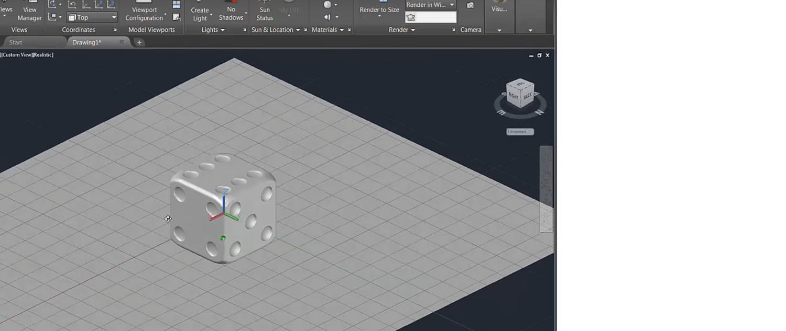Click the RIGHT face of the ViewCube
Screen dimensions: 786x331
point(513,96)
